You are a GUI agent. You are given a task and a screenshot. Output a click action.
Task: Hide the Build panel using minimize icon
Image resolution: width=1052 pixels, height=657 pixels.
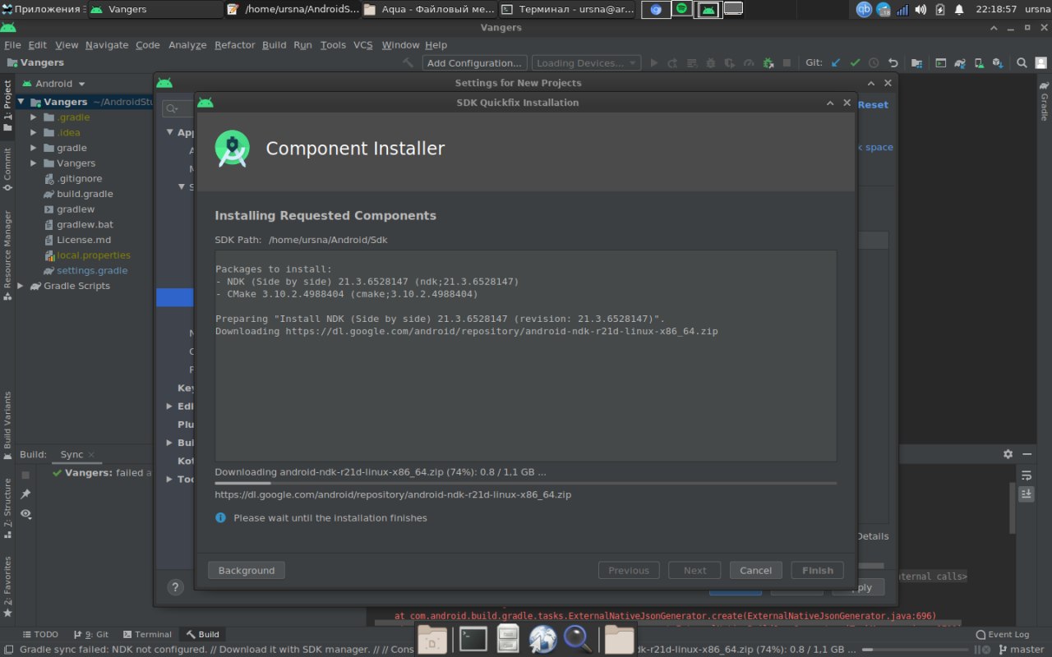pyautogui.click(x=1027, y=454)
